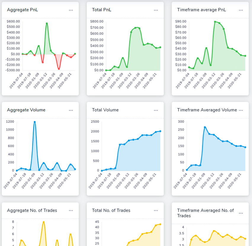Select the peak point in Timeframe Averaged Volume chart

point(205,127)
